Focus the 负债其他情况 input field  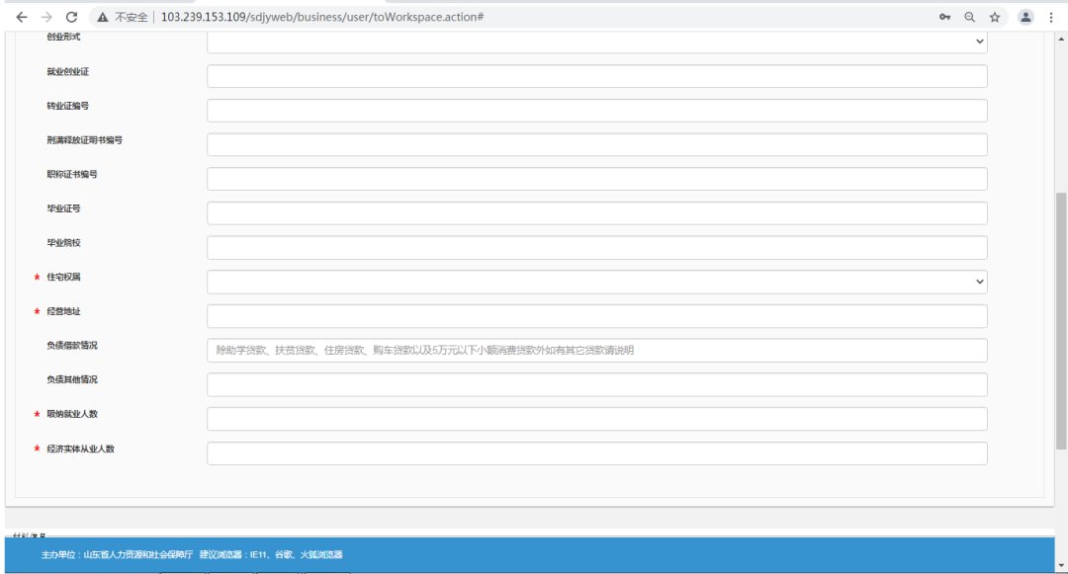(596, 384)
